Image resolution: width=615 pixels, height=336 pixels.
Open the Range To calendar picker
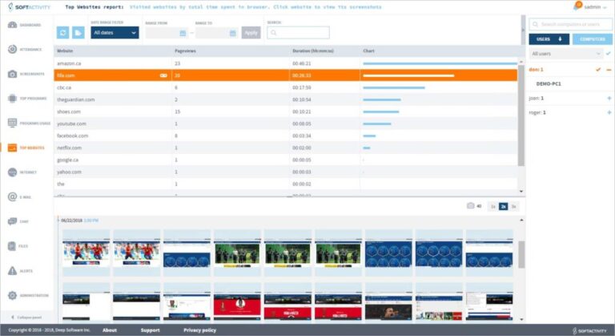pos(232,34)
